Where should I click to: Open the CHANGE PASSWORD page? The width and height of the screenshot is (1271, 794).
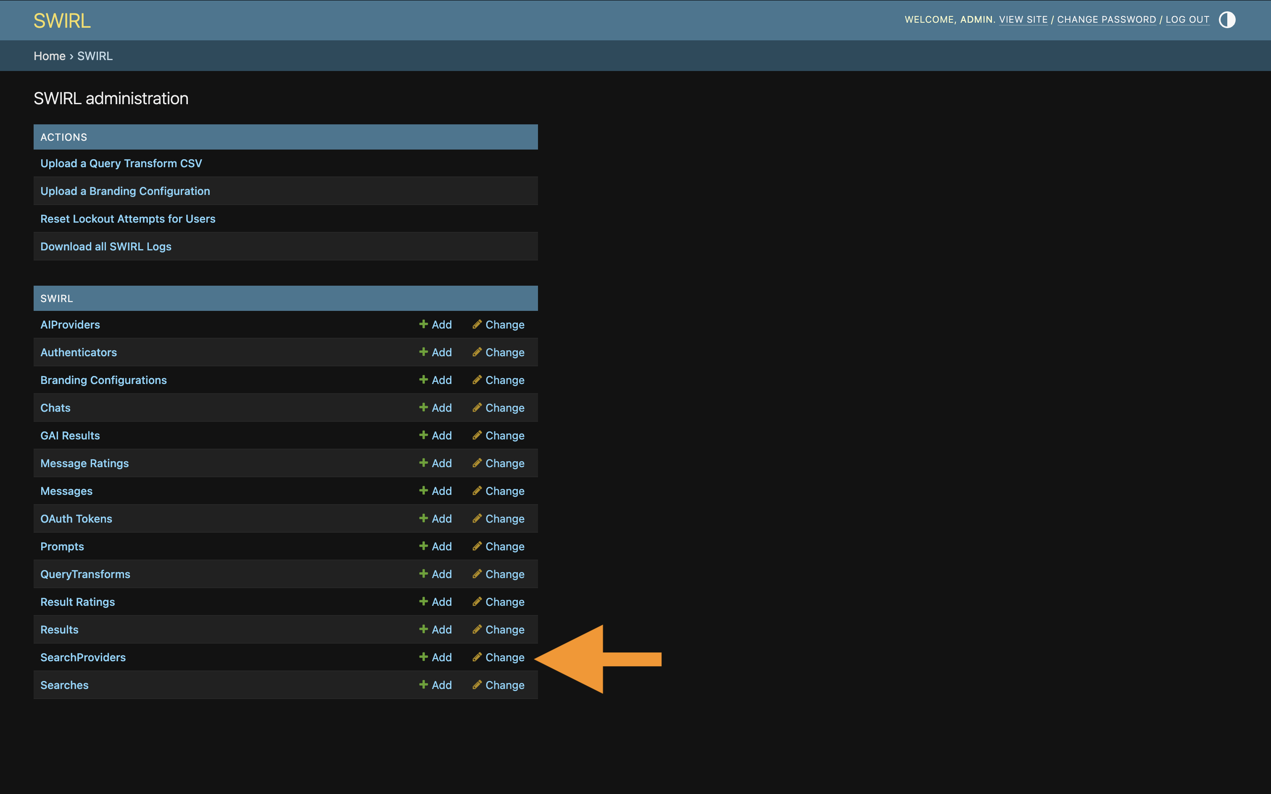[x=1107, y=19]
